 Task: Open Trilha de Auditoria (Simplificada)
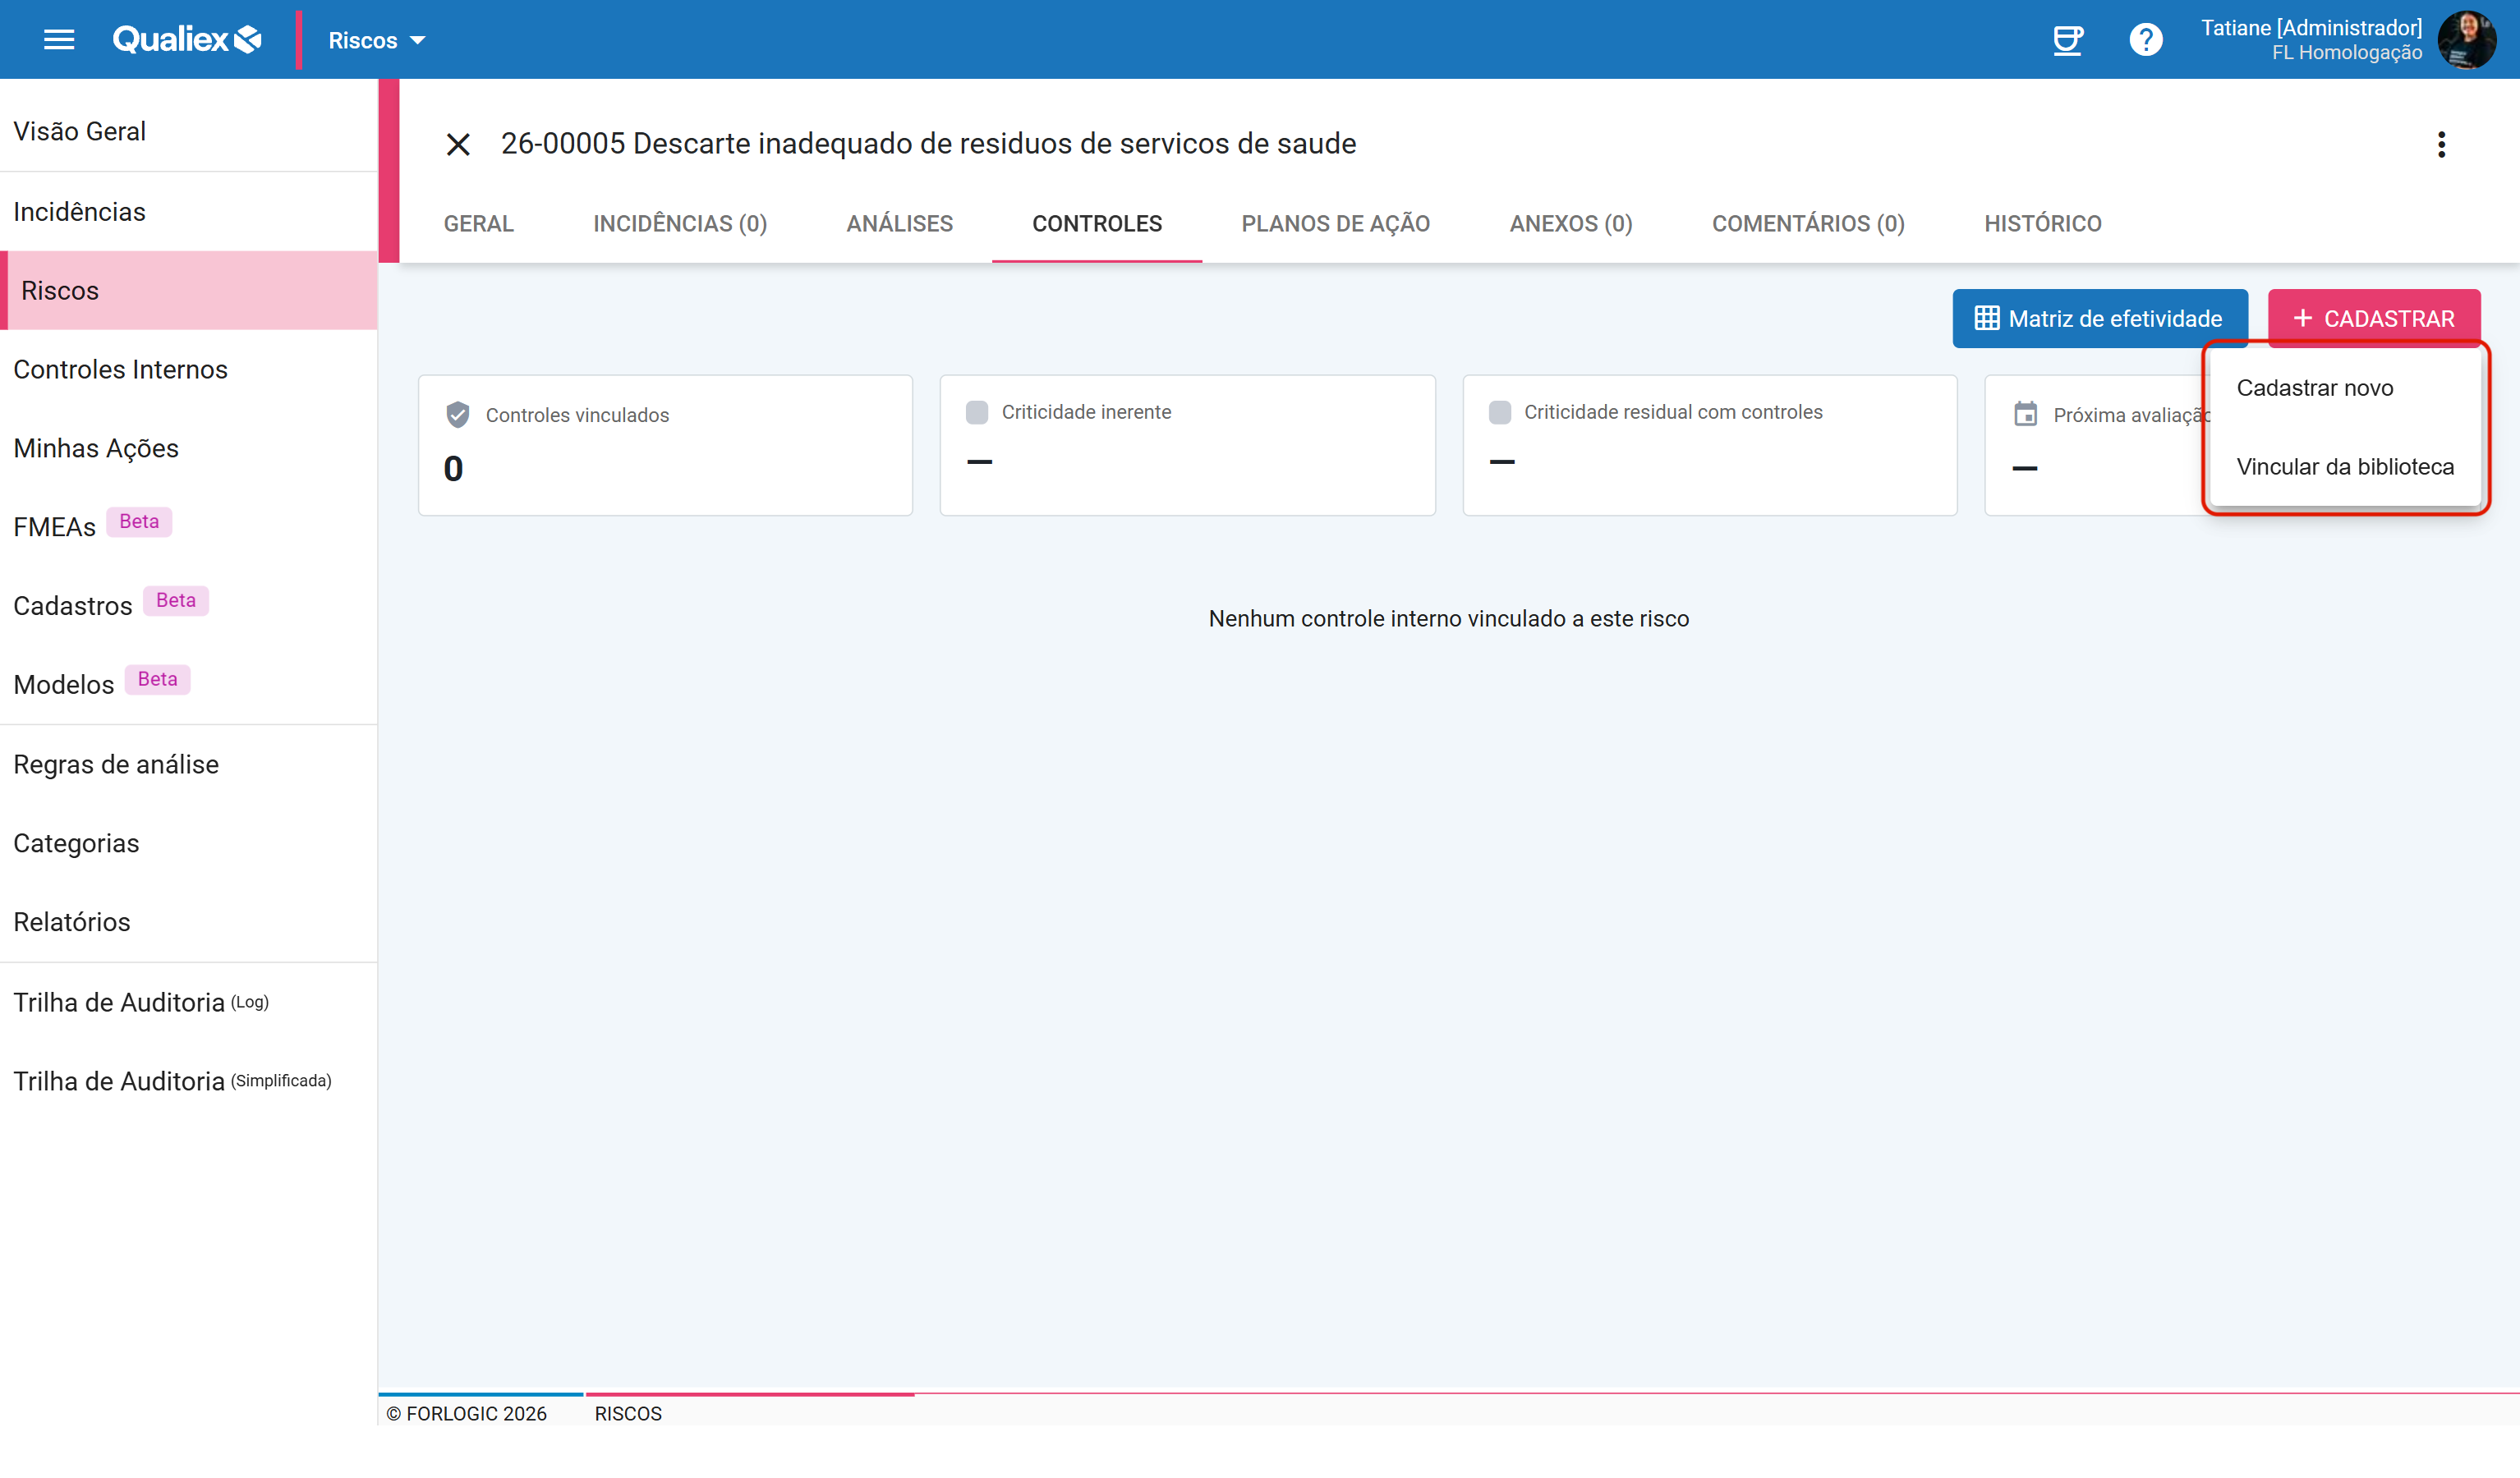click(x=189, y=1082)
